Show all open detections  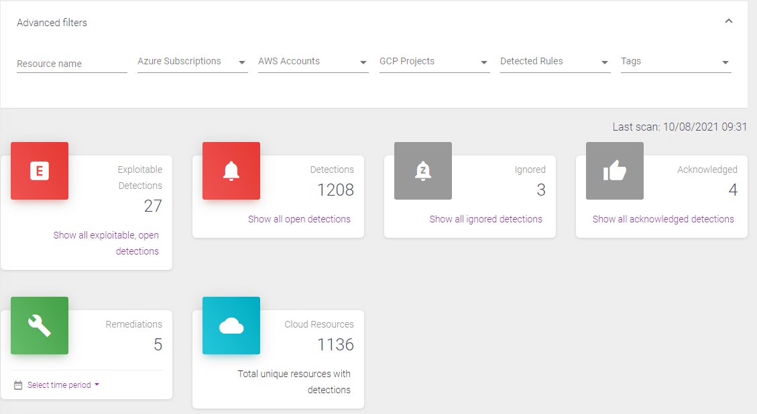click(298, 219)
